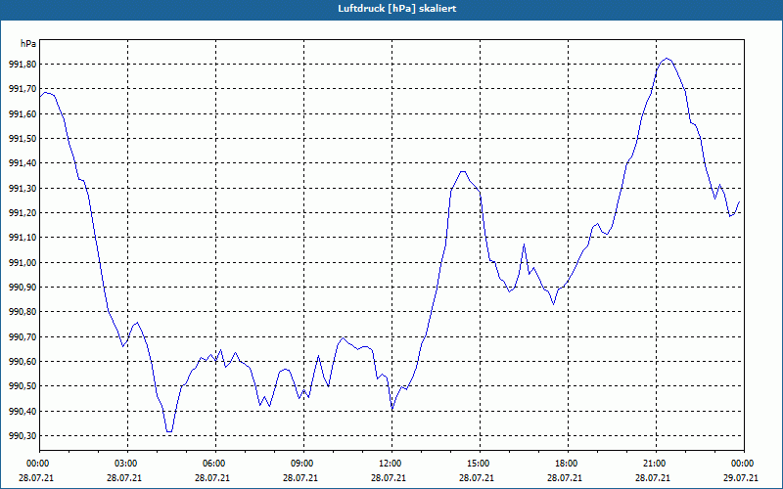Click the 990,80 y-axis label
Viewport: 783px width, 489px height.
[x=23, y=312]
